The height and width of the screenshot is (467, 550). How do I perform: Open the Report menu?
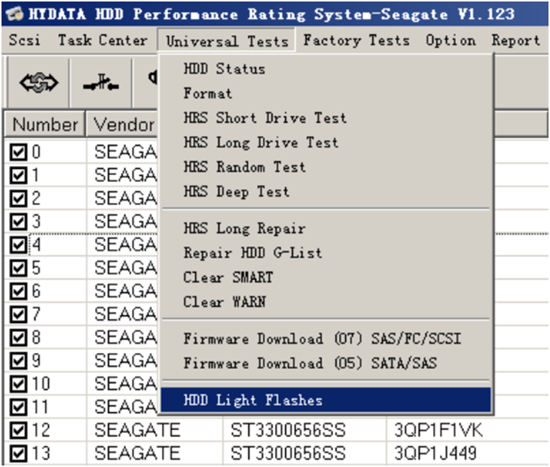(x=515, y=41)
